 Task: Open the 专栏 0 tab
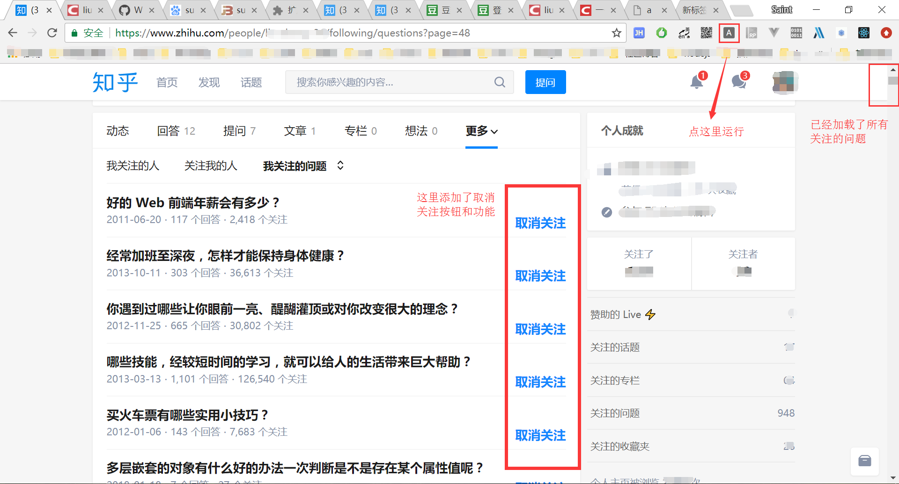tap(361, 131)
